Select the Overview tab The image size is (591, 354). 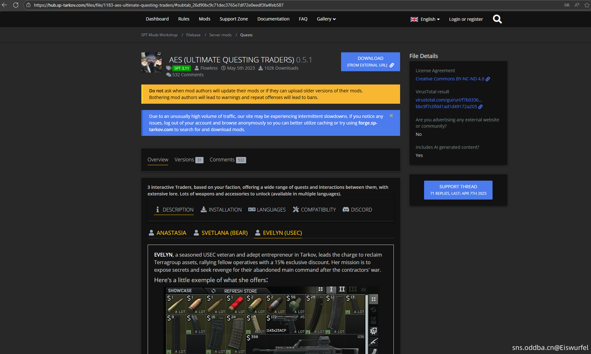pyautogui.click(x=158, y=160)
